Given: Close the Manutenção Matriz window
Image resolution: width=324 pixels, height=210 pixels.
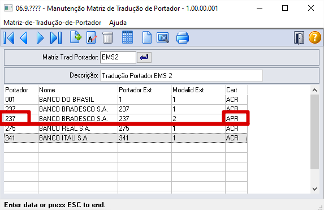Looking at the screenshot, I should [311, 8].
